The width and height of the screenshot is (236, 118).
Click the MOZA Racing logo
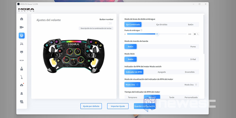(x=26, y=10)
